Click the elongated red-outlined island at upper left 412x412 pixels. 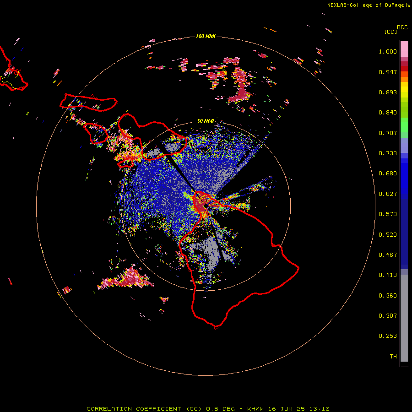[88, 103]
